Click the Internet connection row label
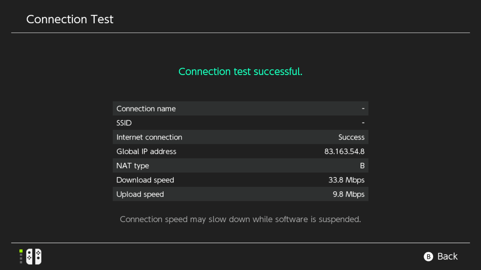 [149, 137]
